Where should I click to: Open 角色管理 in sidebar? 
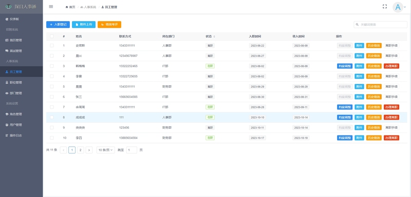click(21, 114)
